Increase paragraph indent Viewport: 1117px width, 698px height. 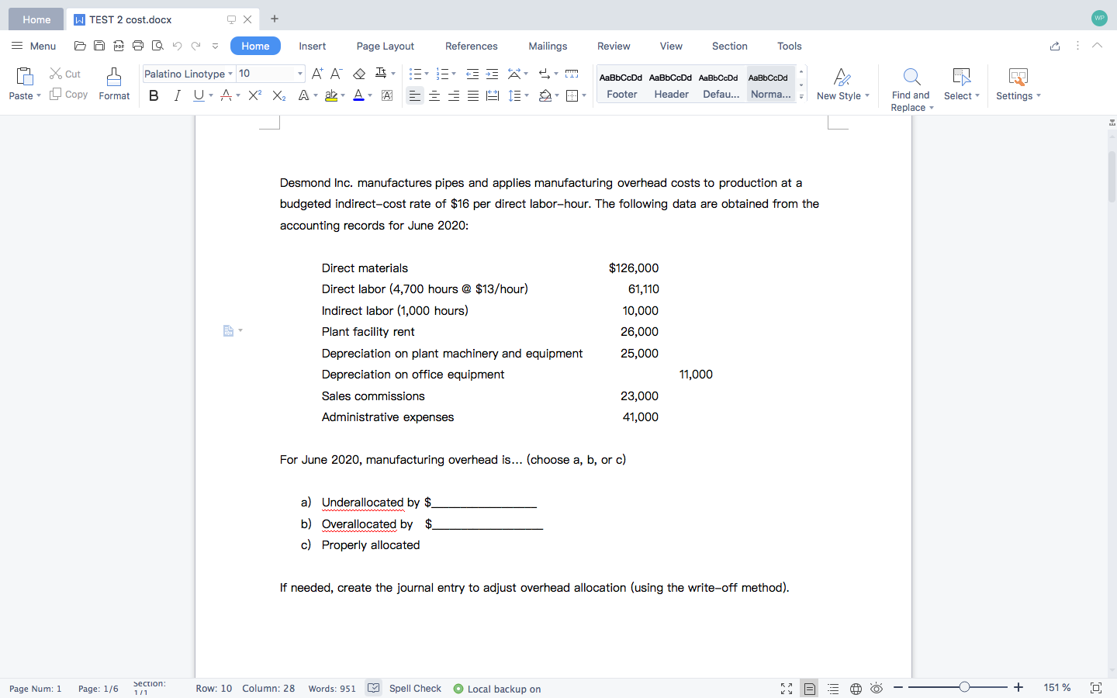click(492, 74)
